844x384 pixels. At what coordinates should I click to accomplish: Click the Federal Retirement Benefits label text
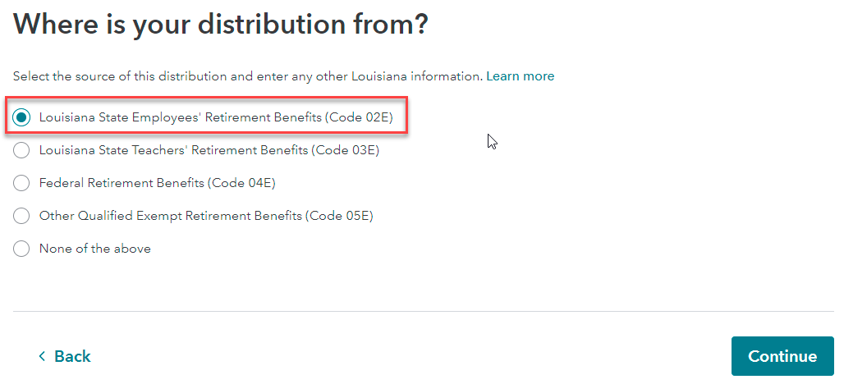coord(122,183)
